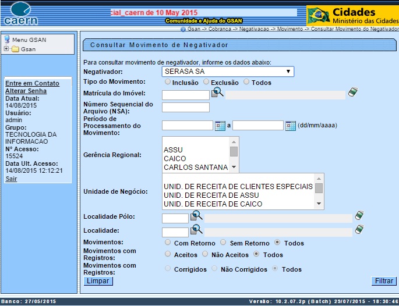Select the Não Aceitos radio option
Screen dimensions: 399x306
point(205,254)
